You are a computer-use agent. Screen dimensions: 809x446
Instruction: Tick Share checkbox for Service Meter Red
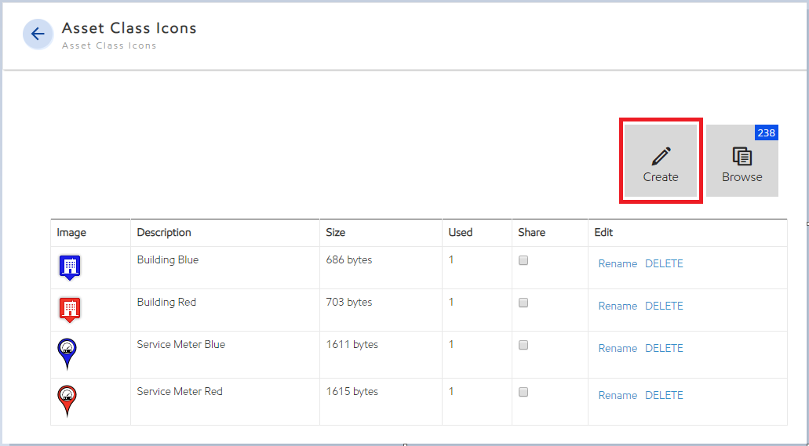point(523,392)
